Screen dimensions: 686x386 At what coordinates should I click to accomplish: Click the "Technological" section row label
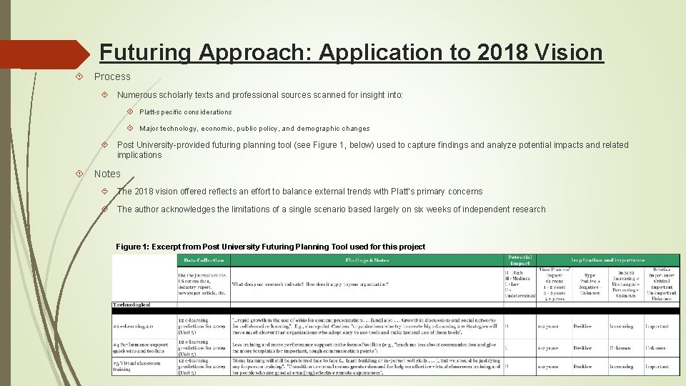point(131,305)
